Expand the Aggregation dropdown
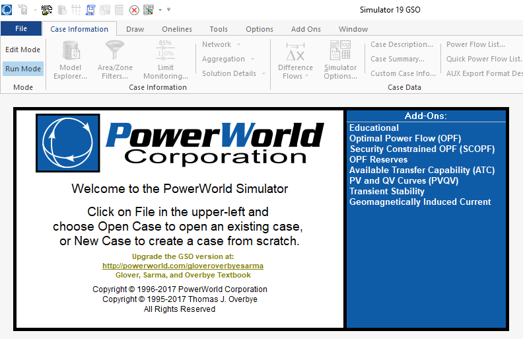The width and height of the screenshot is (523, 339). tap(228, 59)
